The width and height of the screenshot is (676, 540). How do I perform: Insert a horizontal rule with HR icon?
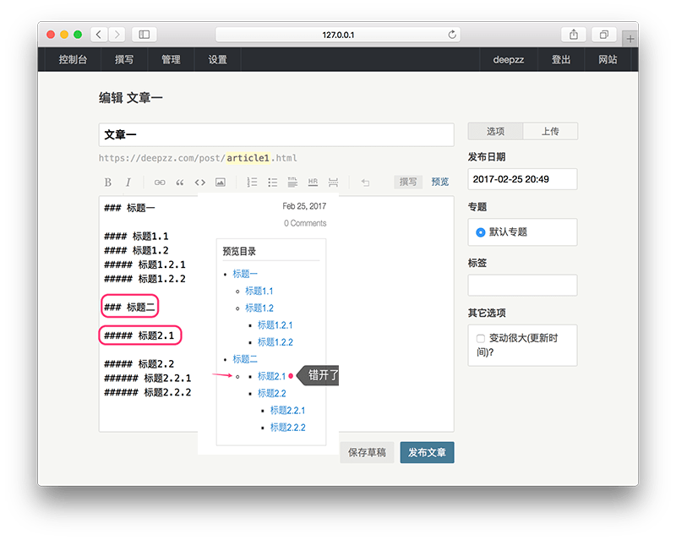(x=313, y=182)
